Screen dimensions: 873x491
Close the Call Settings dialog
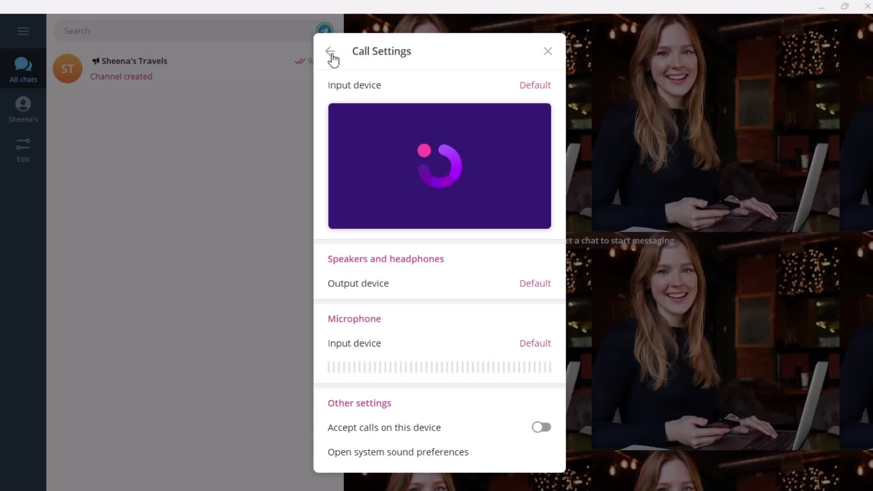(x=547, y=50)
